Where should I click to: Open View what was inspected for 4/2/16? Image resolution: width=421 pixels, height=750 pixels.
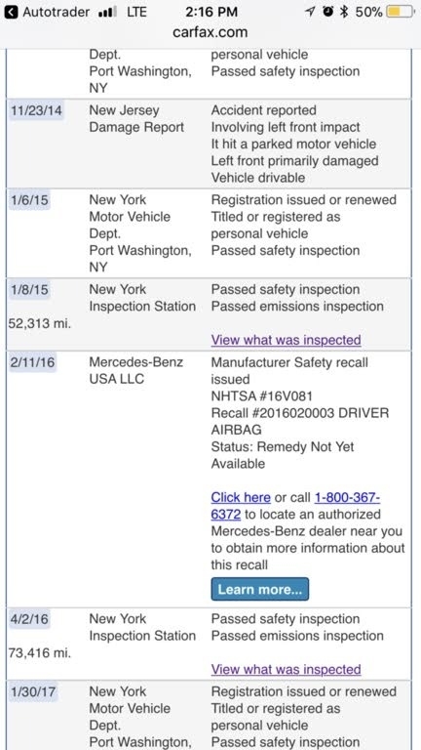286,669
